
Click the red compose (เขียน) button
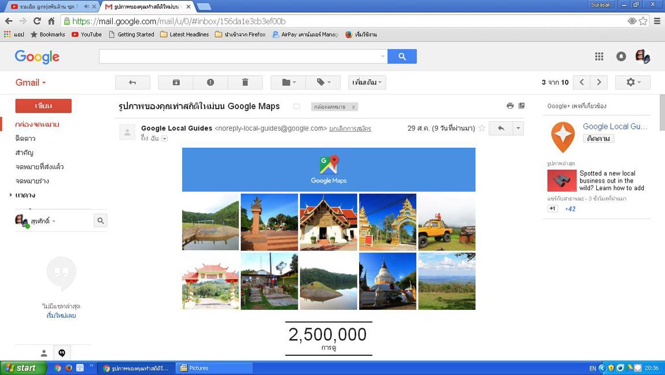point(43,106)
